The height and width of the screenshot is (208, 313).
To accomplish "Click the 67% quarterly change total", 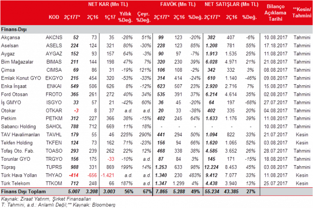I will click(144, 191).
